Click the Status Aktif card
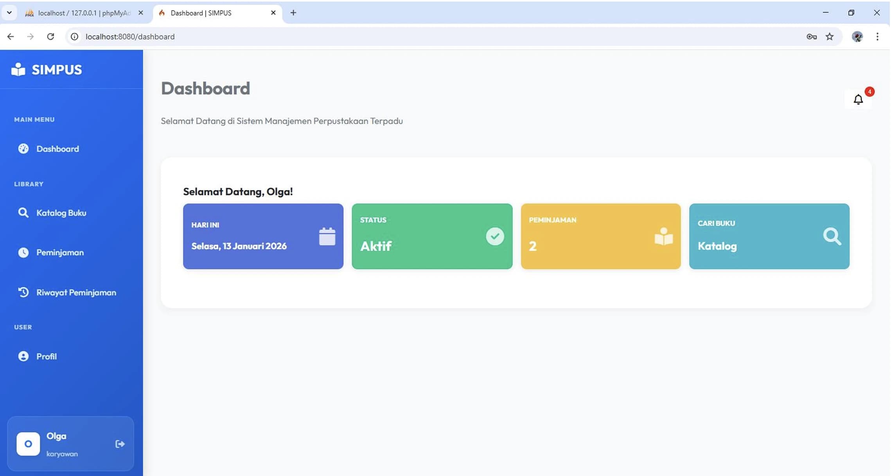Viewport: 891px width, 476px height. pos(432,236)
